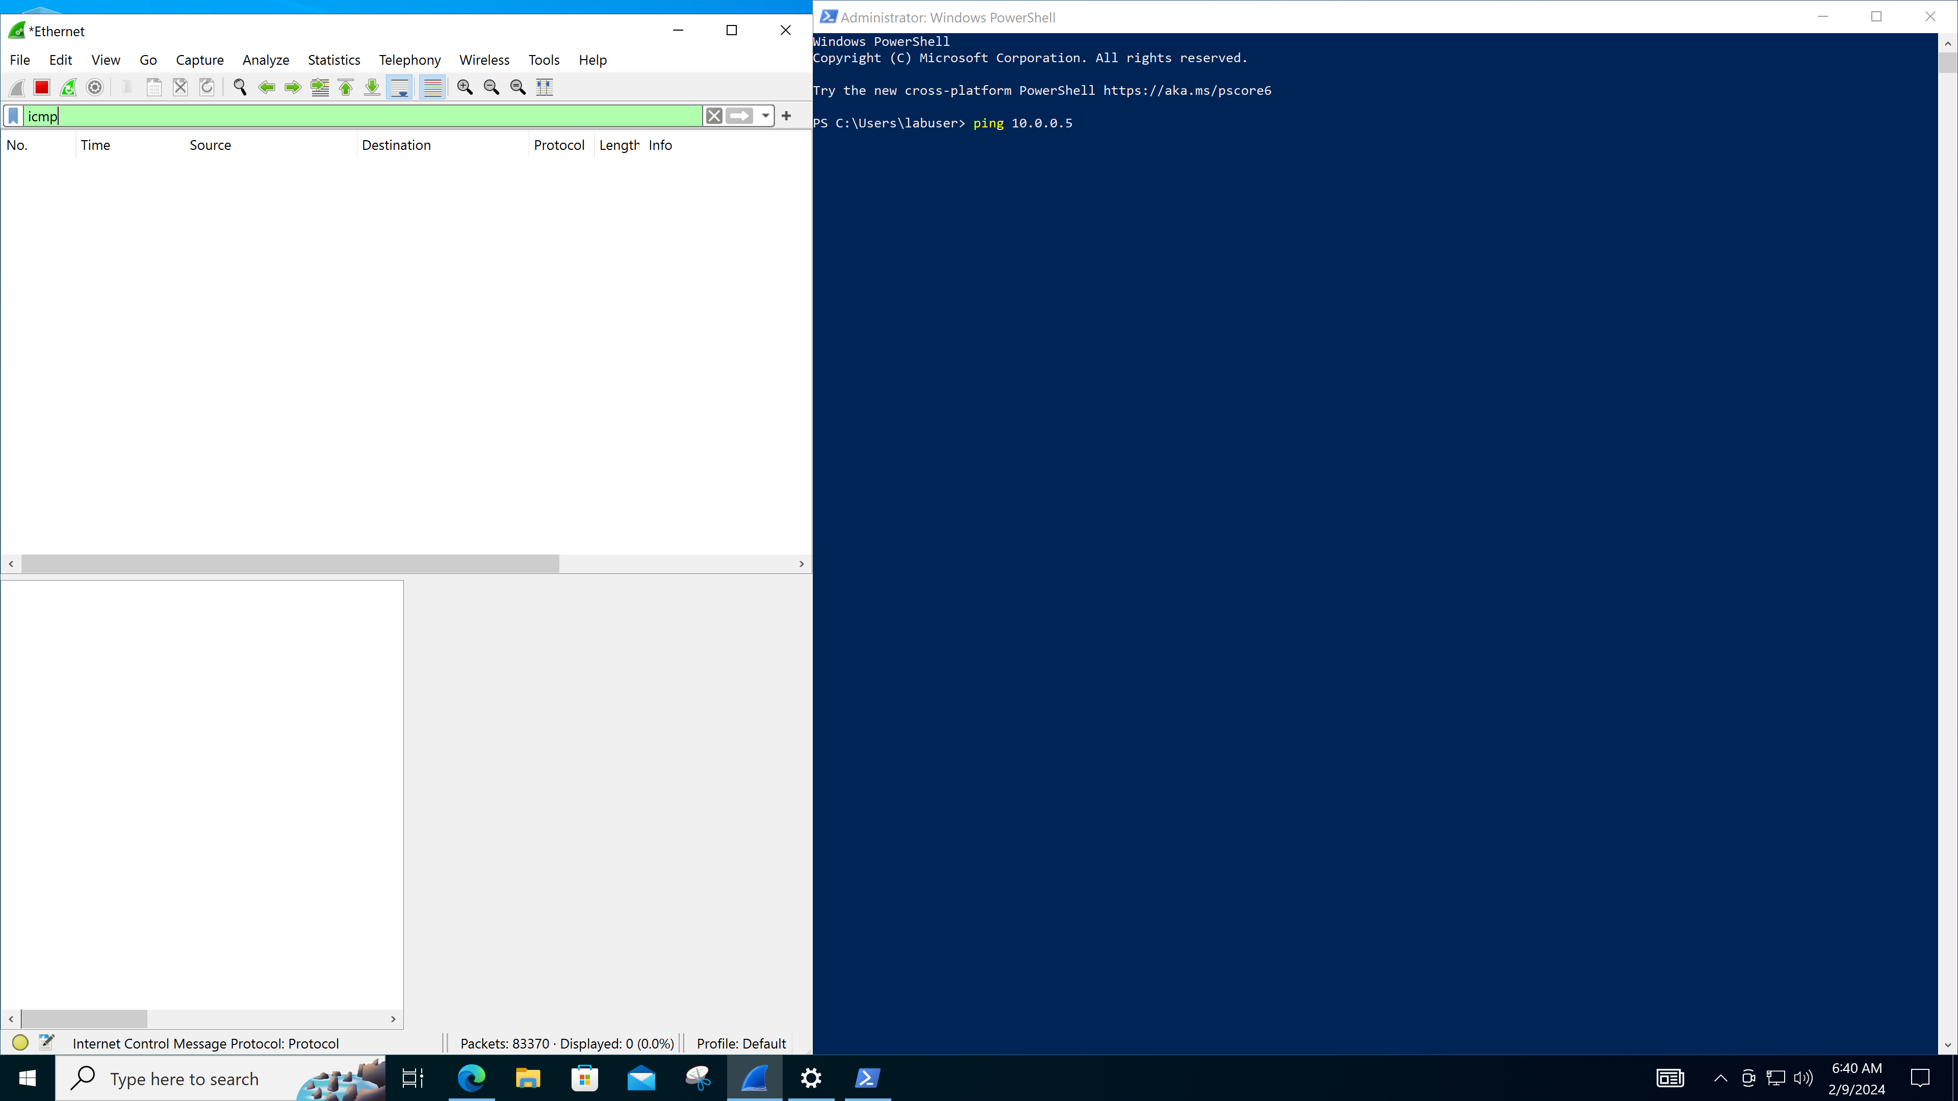Toggle packet colorization rules
The image size is (1958, 1101).
(x=432, y=87)
